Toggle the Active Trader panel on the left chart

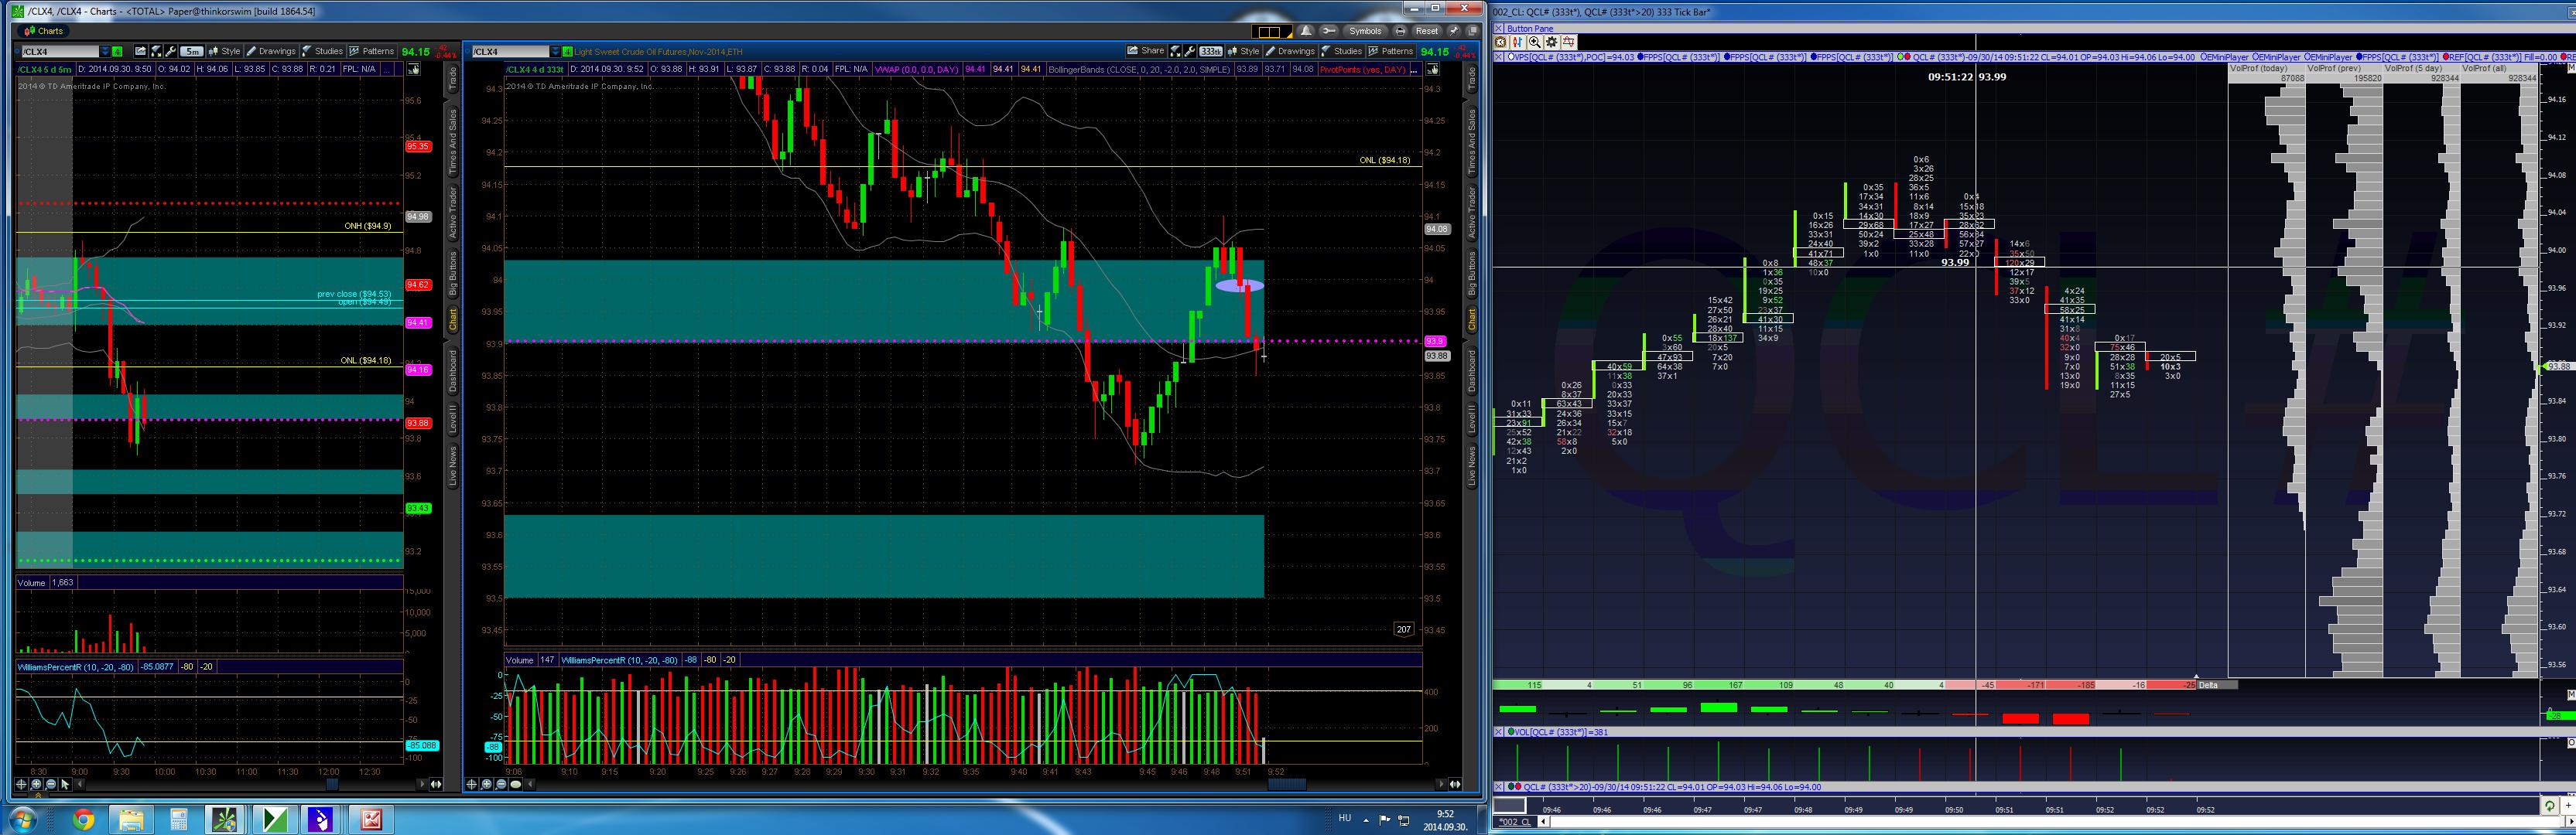coord(452,212)
